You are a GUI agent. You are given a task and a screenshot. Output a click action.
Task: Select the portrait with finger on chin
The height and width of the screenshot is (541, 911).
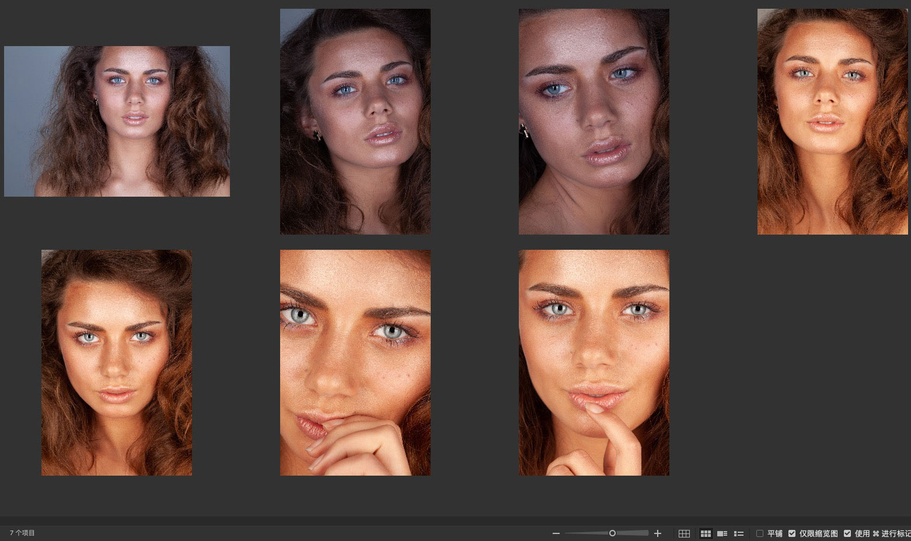pyautogui.click(x=594, y=362)
